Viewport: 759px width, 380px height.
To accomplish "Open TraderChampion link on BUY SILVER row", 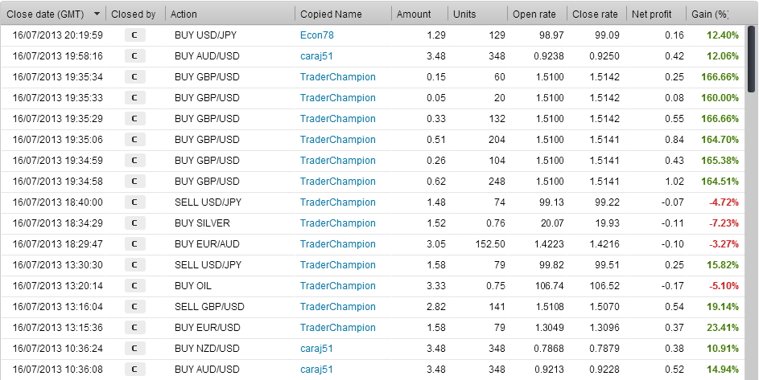I will (x=337, y=223).
